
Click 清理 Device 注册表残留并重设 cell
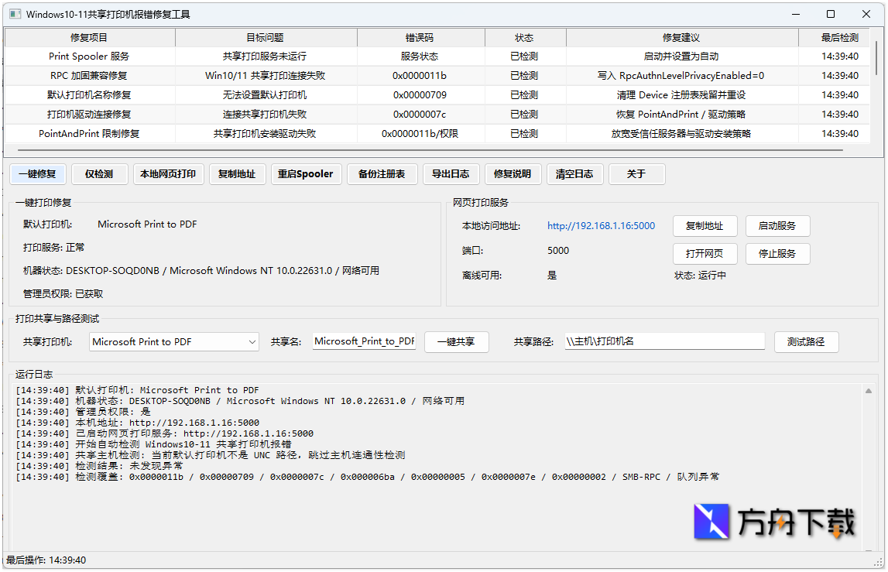[681, 94]
